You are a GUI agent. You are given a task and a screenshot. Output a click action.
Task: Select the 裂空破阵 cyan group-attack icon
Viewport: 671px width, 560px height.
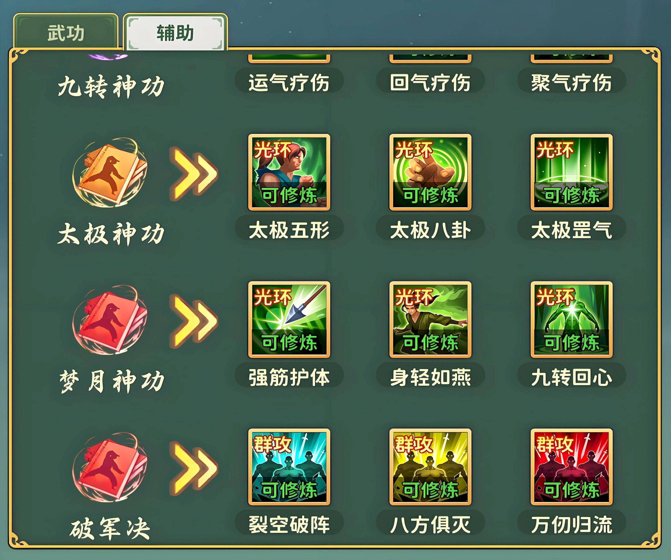[289, 467]
